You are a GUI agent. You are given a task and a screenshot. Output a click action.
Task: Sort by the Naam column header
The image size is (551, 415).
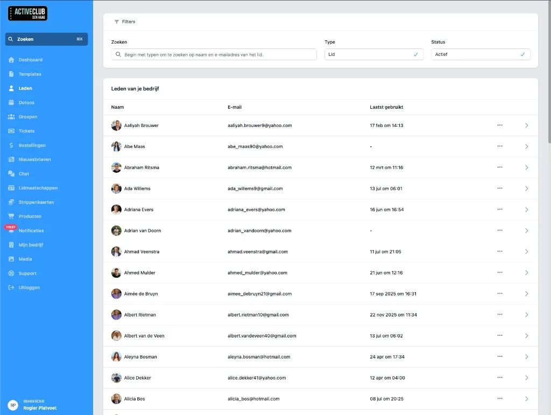117,107
